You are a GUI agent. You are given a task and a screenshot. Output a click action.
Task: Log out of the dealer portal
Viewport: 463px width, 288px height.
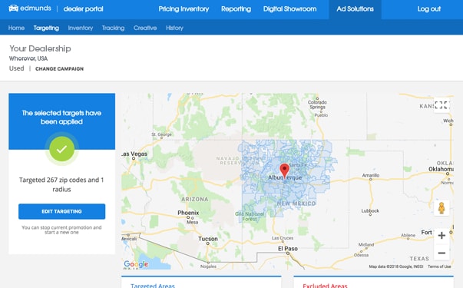tap(428, 9)
